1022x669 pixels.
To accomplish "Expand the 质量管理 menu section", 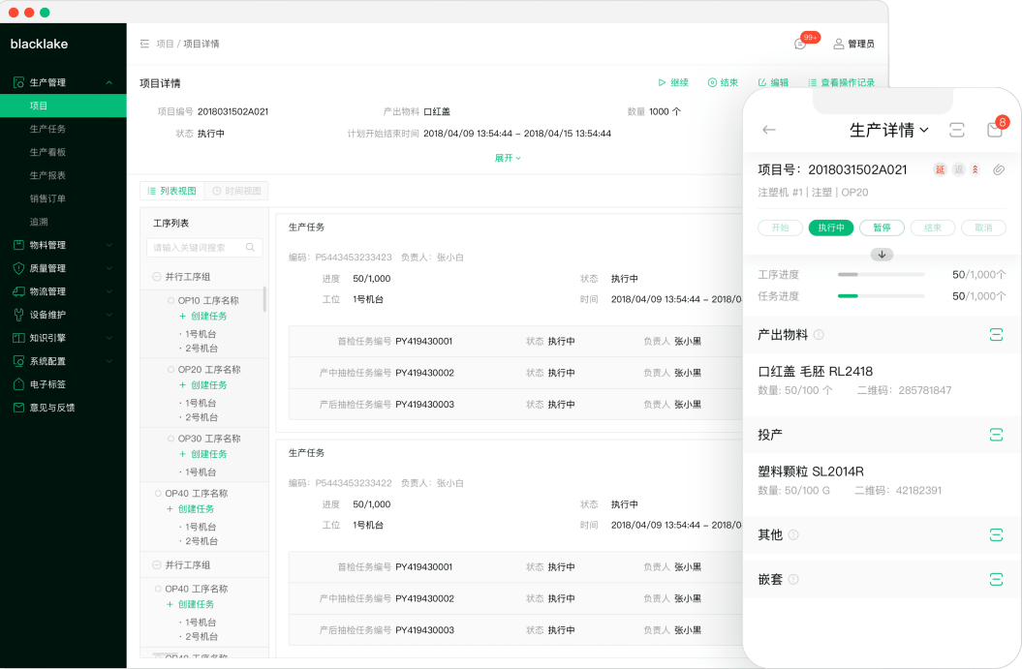I will tap(109, 268).
